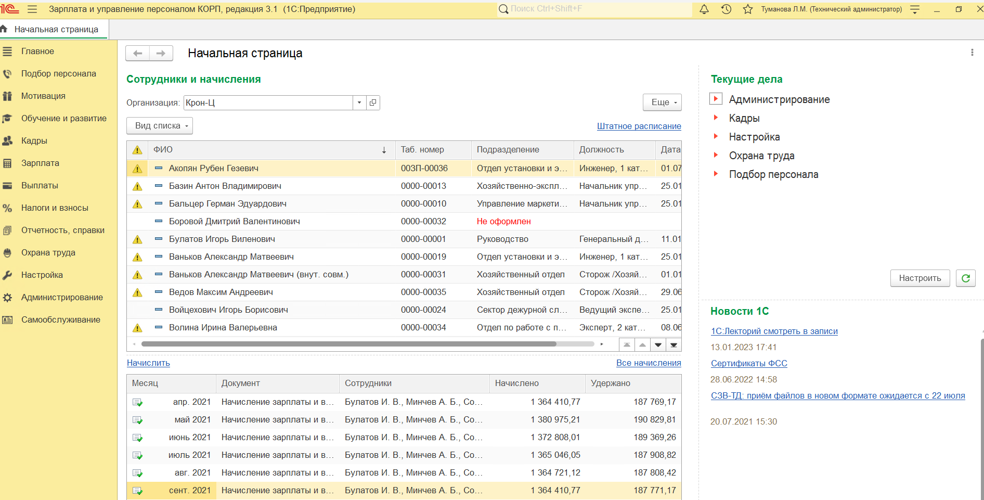Viewport: 984px width, 500px height.
Task: Select row Волина Ирина Валерьевна
Action: pos(404,328)
